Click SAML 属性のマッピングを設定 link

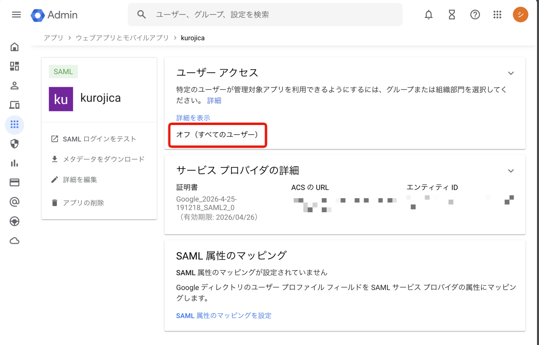pos(224,316)
